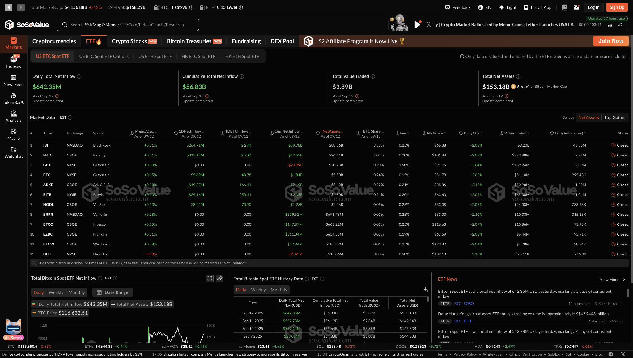
Task: Click the Log In button
Action: pyautogui.click(x=593, y=7)
